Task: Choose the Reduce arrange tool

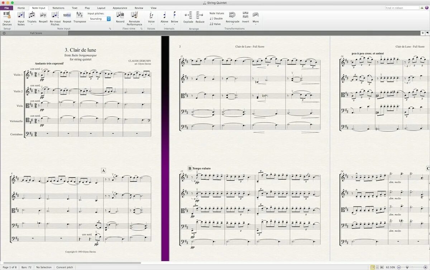Action: coord(200,17)
